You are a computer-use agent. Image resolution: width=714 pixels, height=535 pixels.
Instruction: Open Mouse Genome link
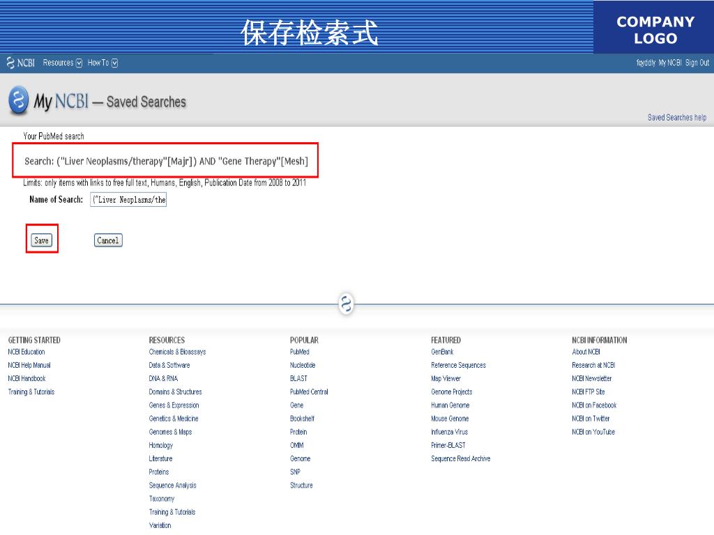[450, 419]
